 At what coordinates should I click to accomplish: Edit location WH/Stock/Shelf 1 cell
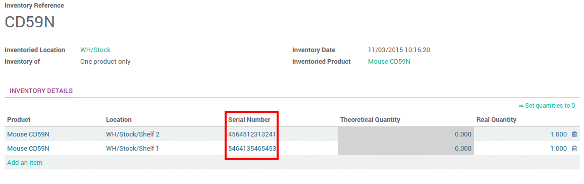[133, 149]
